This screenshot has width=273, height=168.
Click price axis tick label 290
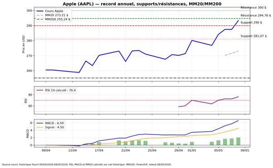point(29,26)
